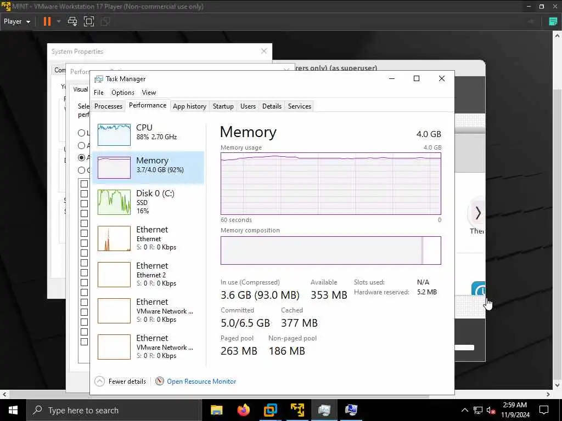Open Resource Monitor link

coord(201,382)
